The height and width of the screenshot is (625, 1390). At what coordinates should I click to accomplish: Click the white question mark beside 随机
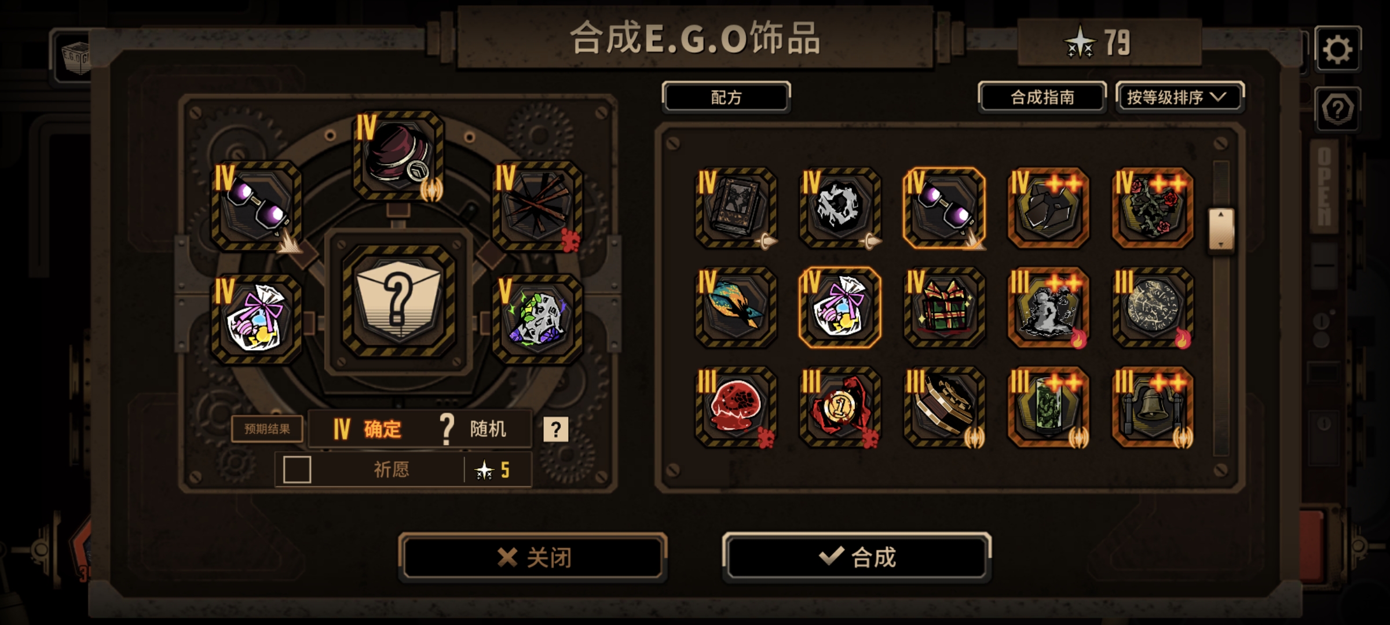click(x=555, y=429)
